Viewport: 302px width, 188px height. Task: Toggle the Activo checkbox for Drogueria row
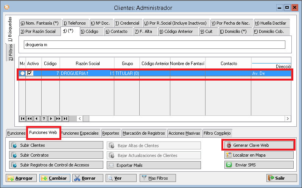pyautogui.click(x=30, y=73)
